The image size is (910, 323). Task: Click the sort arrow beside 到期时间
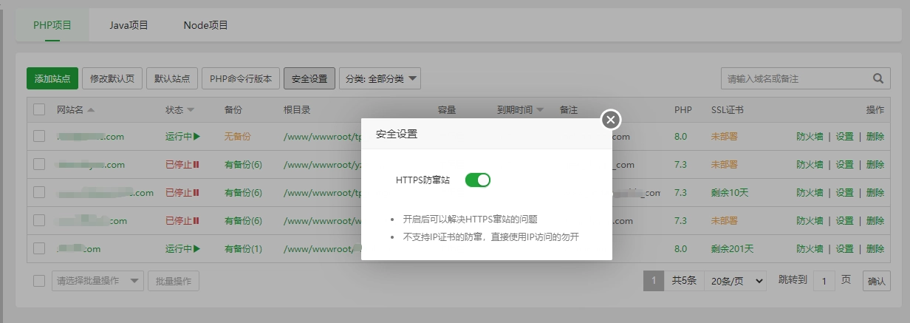(x=540, y=110)
